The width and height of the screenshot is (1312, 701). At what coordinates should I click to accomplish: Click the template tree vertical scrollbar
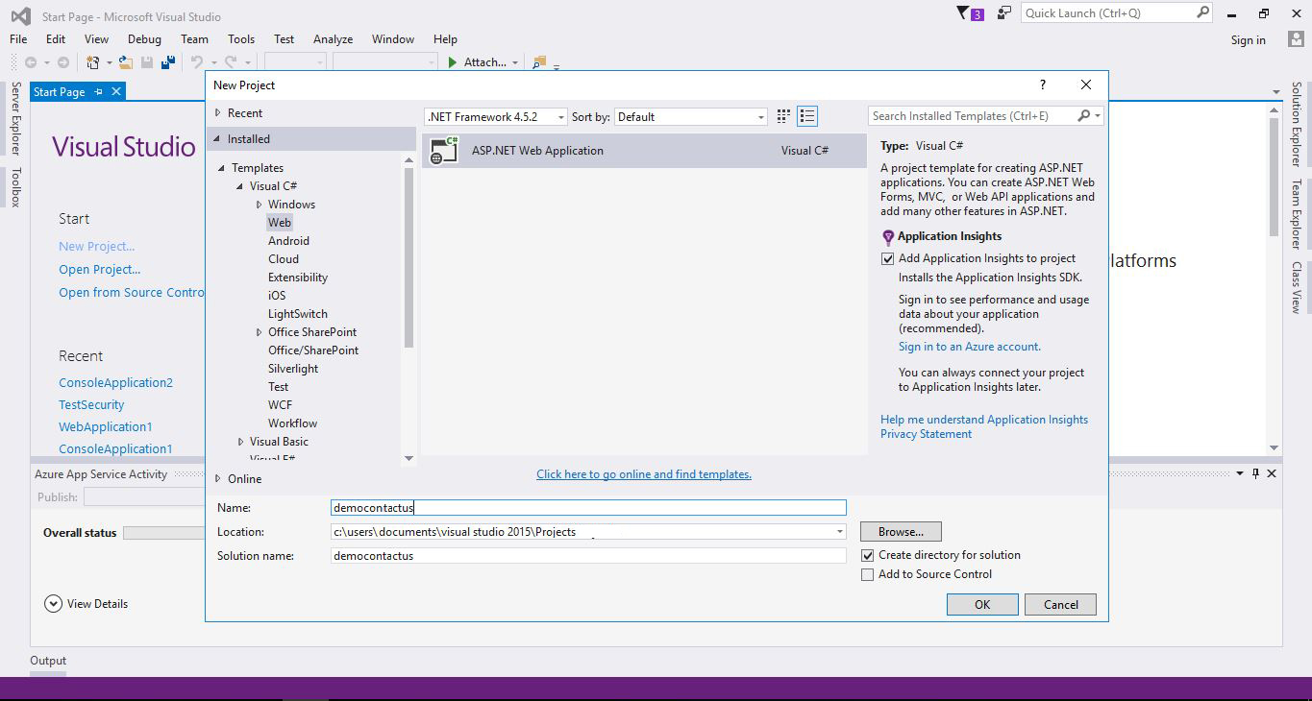click(408, 257)
